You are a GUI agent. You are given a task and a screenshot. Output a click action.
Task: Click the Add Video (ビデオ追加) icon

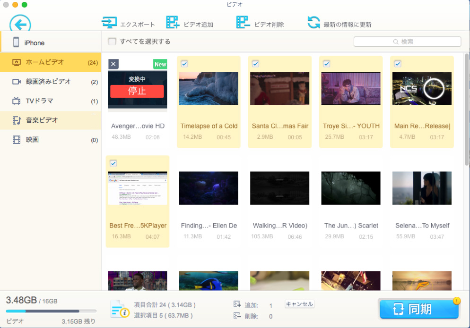coord(173,23)
